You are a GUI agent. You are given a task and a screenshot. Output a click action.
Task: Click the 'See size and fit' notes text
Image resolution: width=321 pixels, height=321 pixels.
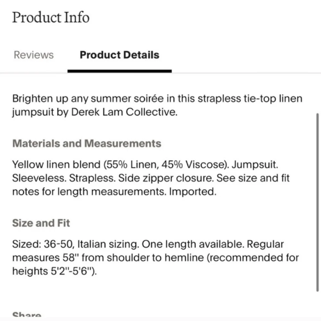(x=253, y=178)
